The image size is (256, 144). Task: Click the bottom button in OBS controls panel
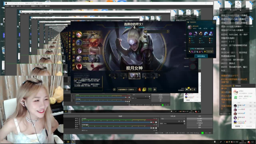pos(199,127)
